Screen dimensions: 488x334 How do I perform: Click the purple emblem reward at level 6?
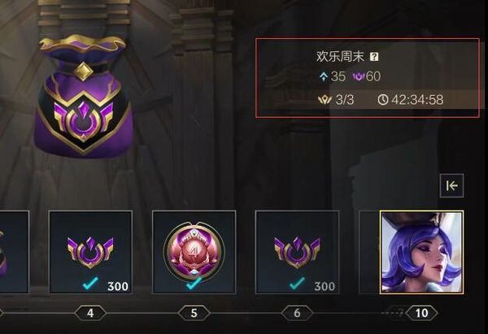[297, 252]
